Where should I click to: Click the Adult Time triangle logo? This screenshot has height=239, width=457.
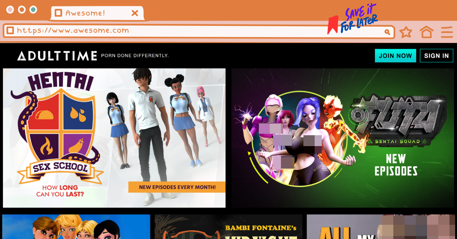(x=22, y=56)
